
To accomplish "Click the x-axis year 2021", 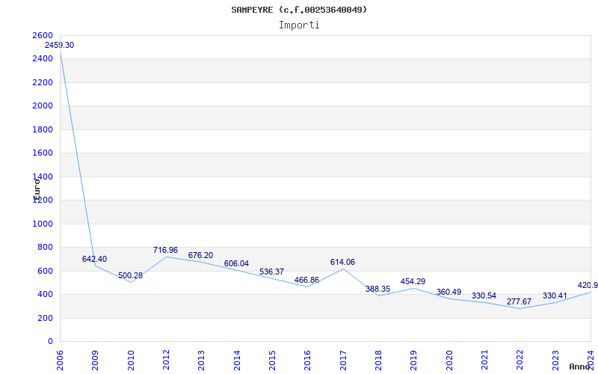I will coord(484,361).
